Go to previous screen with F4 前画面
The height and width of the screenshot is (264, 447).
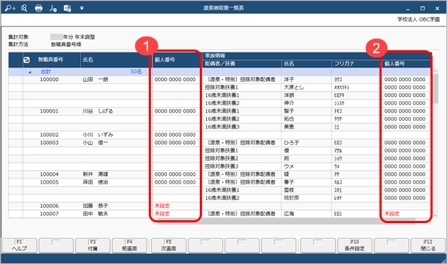(x=129, y=245)
